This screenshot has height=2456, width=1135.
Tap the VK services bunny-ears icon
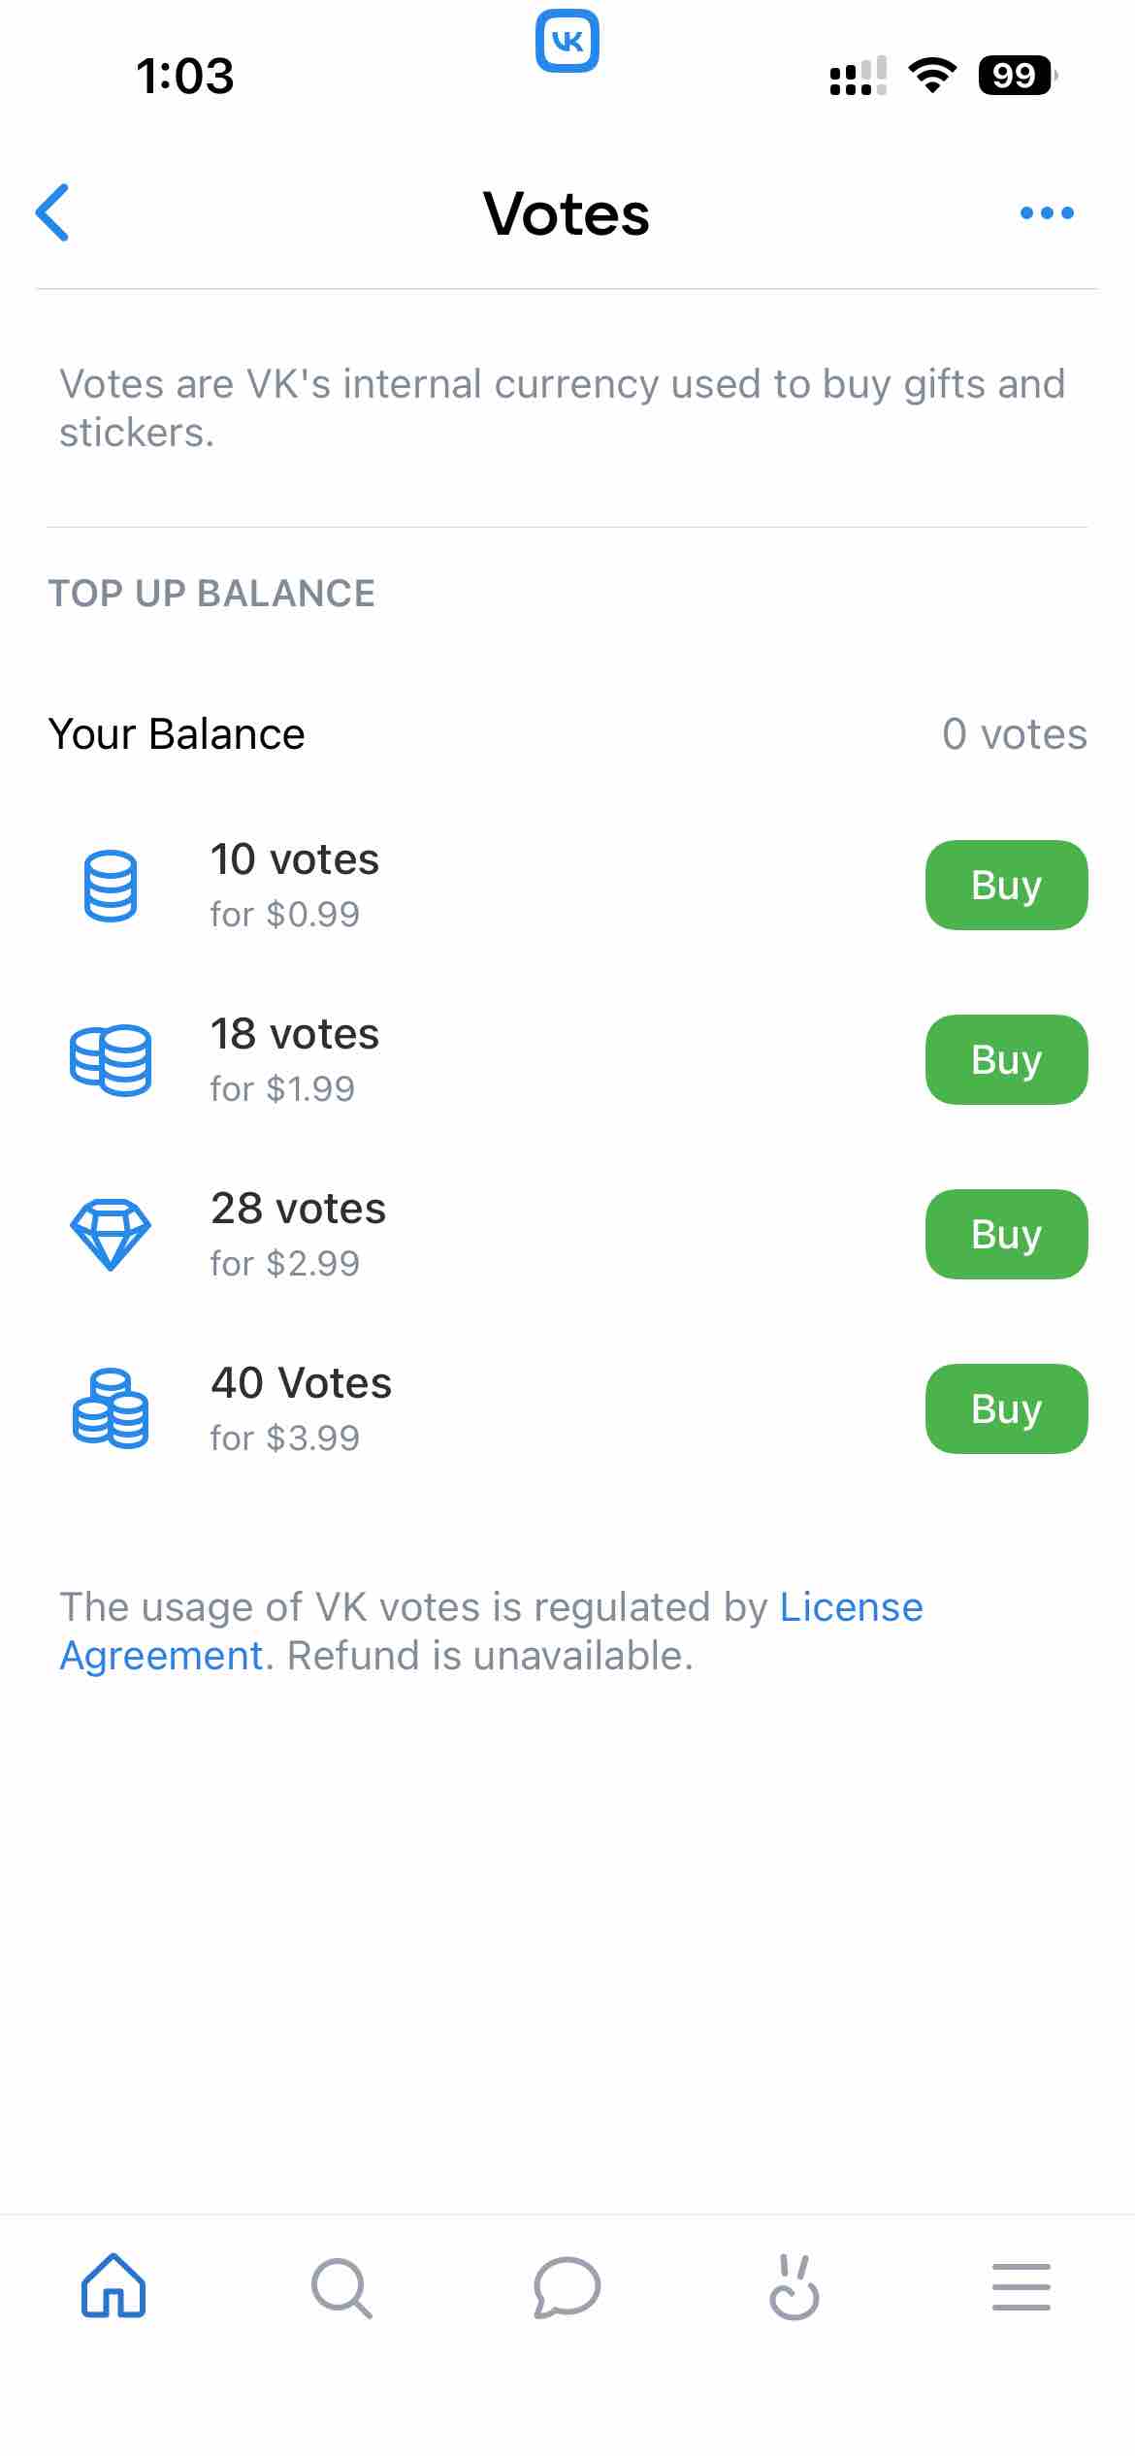[794, 2287]
